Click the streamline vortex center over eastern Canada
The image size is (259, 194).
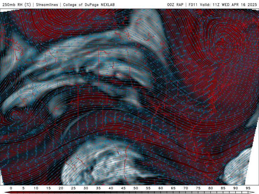click(x=221, y=48)
